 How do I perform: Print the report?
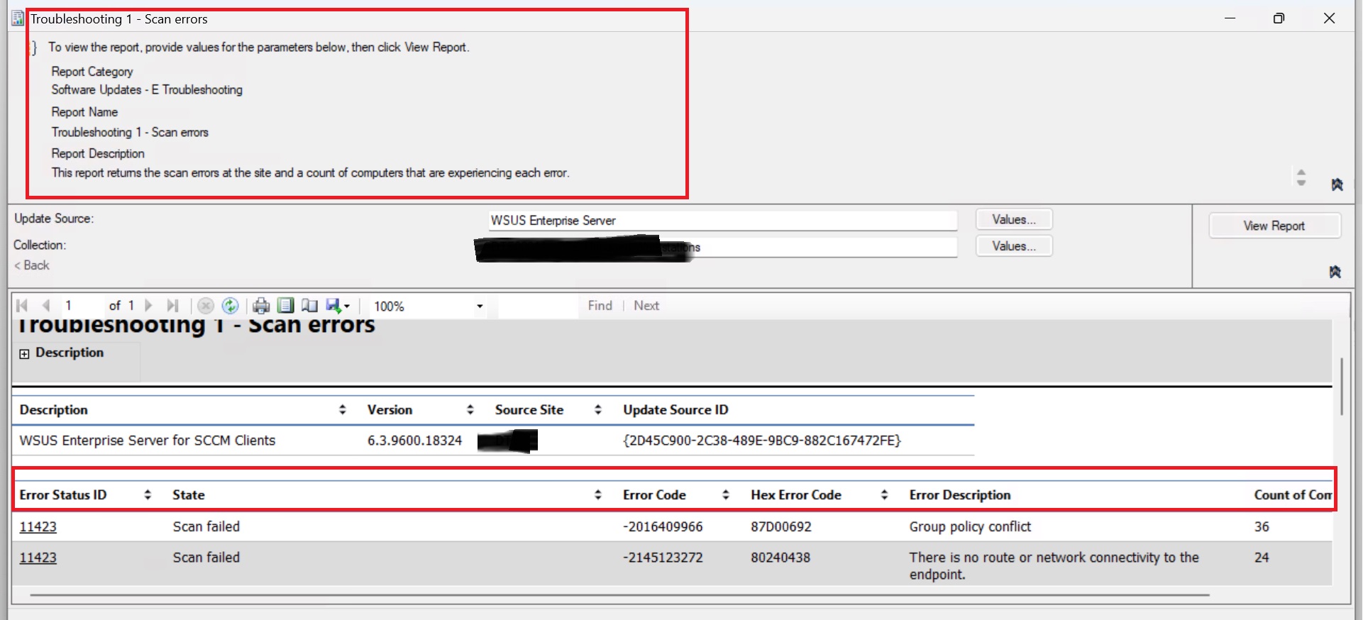(261, 306)
